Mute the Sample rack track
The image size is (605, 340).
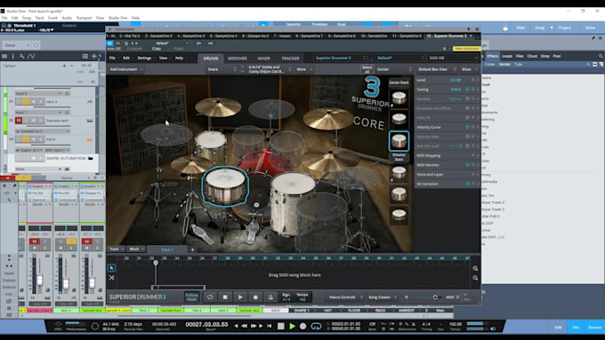click(19, 121)
